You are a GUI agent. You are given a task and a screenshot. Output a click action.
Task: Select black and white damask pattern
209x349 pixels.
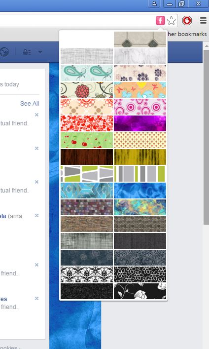pos(87,274)
